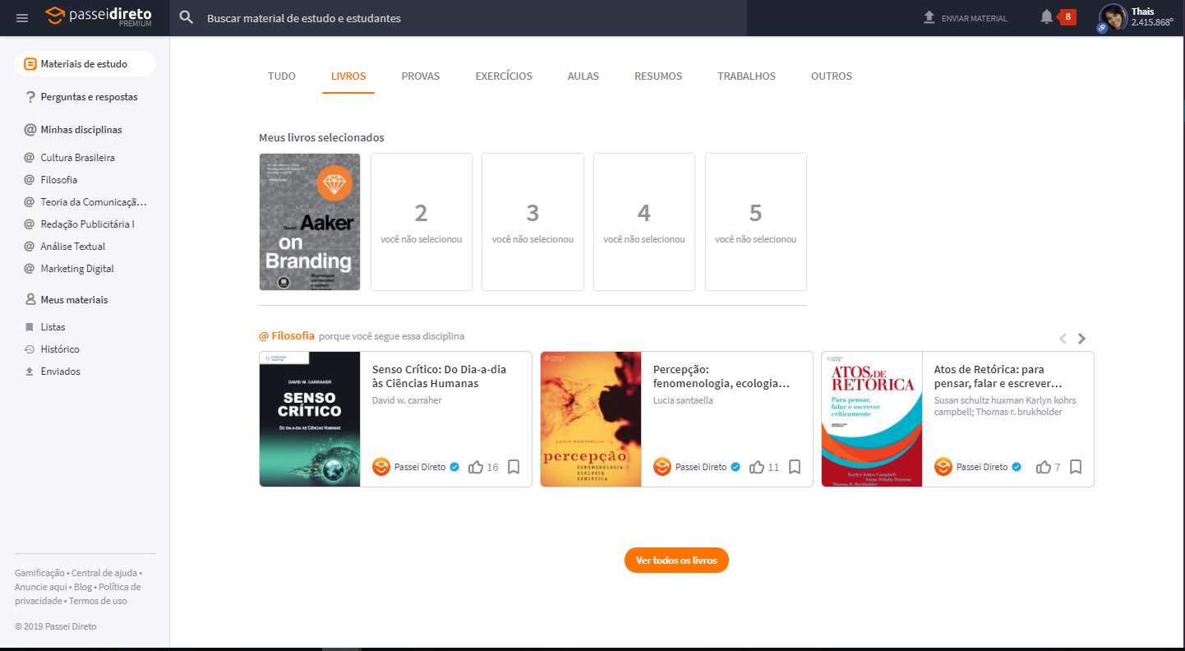Click the Blog footer link
This screenshot has height=651, width=1185.
(x=83, y=587)
